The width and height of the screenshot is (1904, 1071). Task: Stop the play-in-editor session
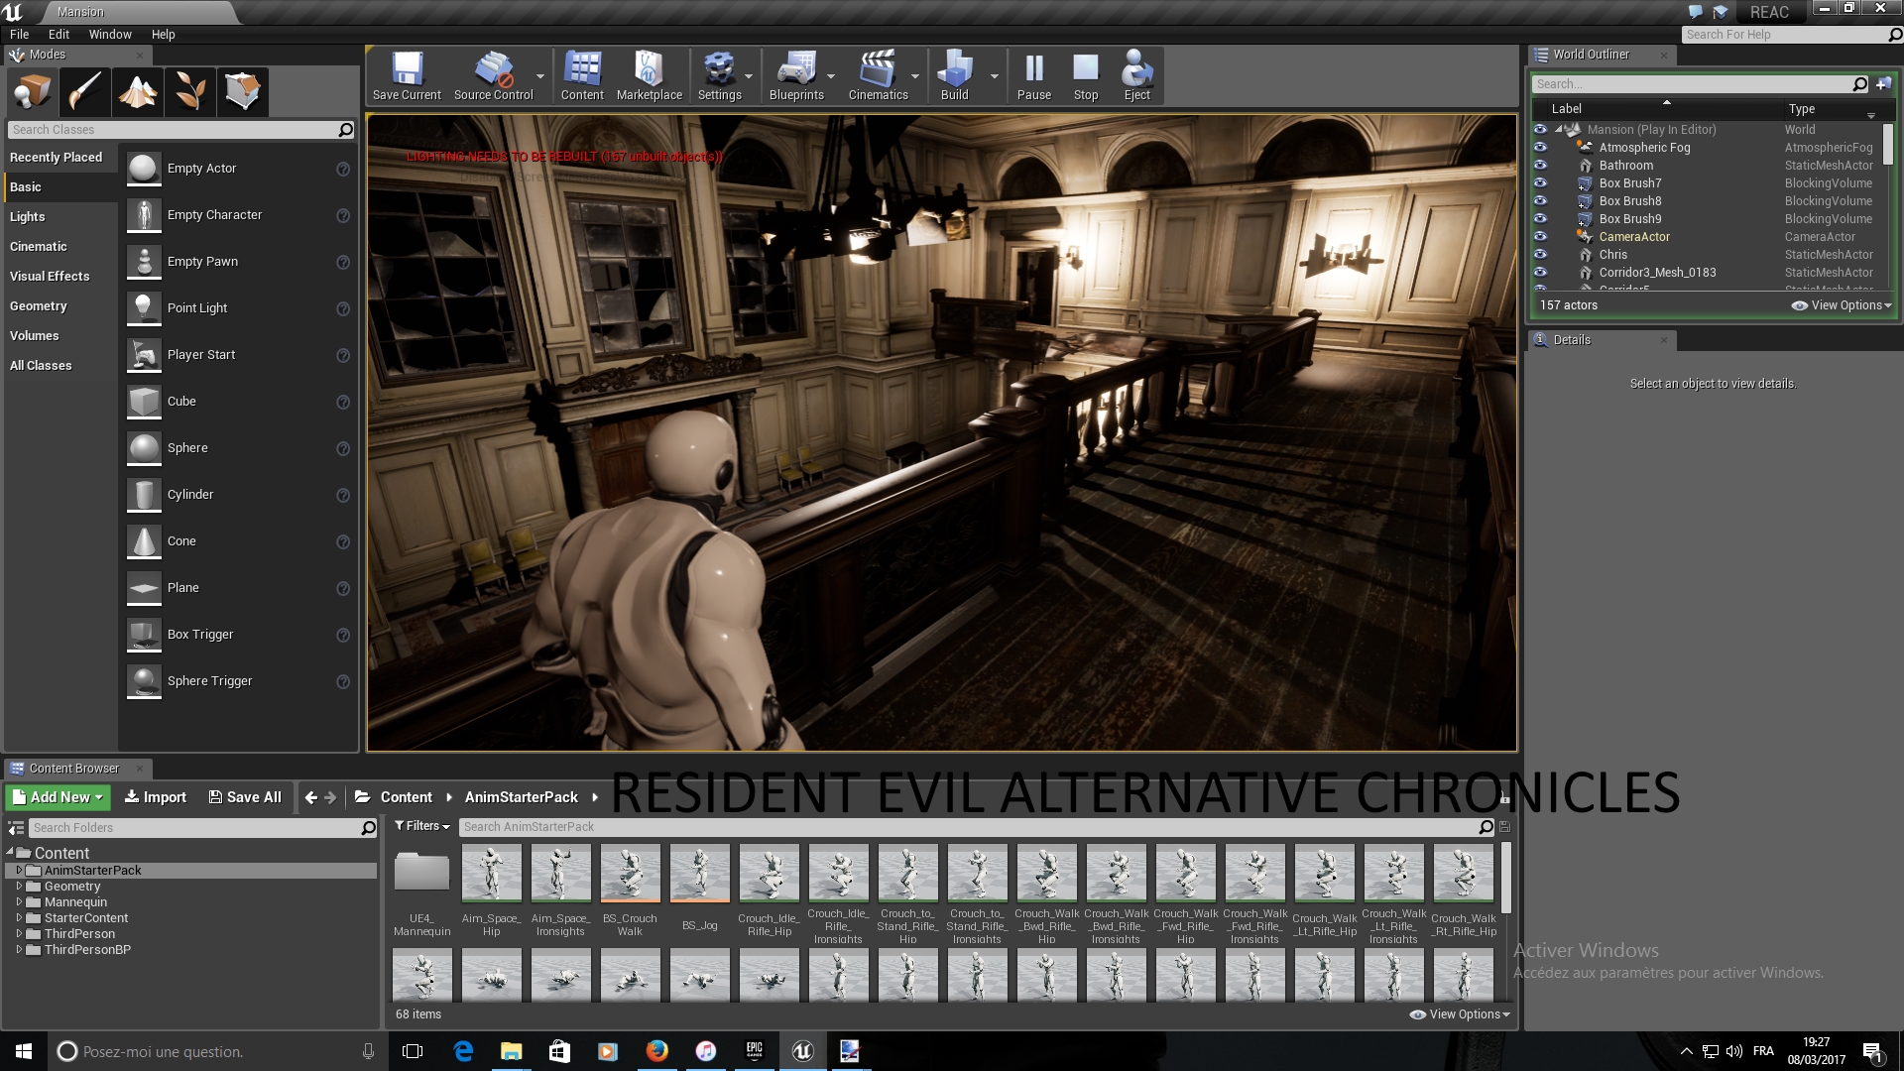point(1086,76)
